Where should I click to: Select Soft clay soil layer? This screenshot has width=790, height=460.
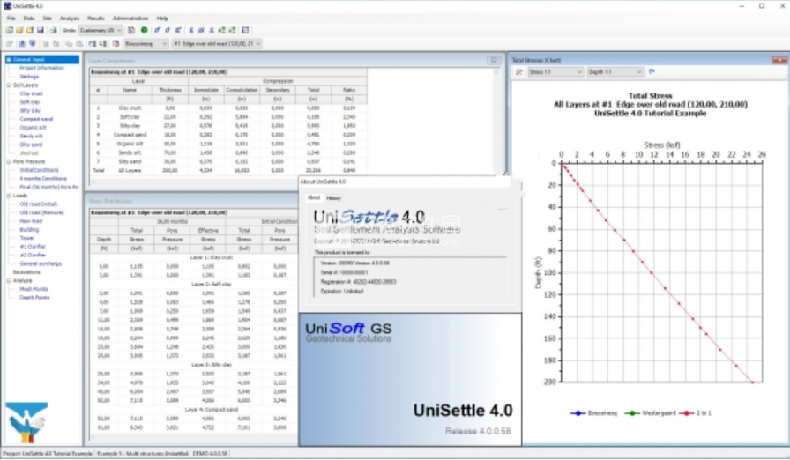tap(30, 102)
